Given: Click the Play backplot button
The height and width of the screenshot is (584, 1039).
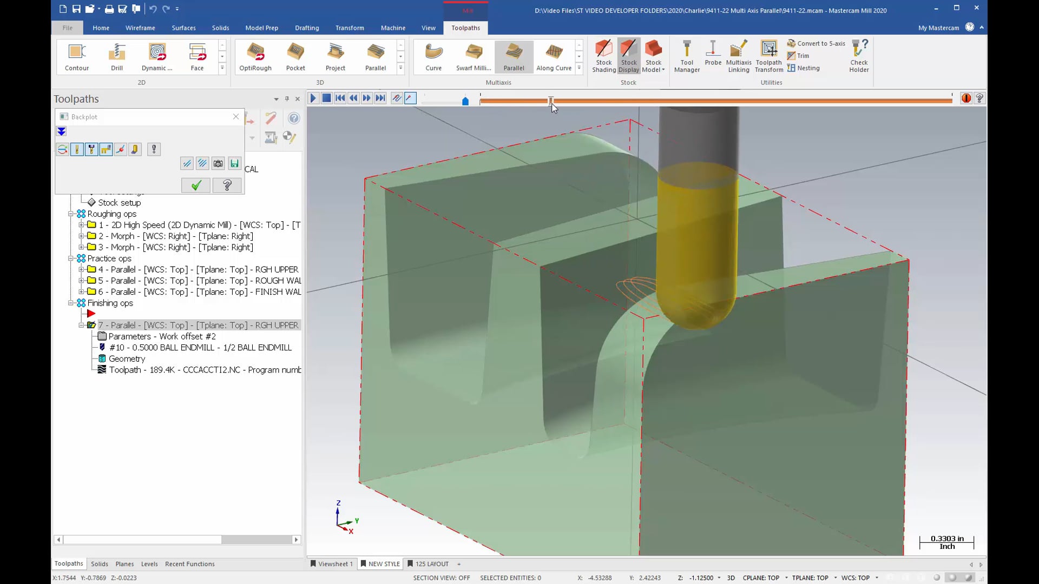Looking at the screenshot, I should pyautogui.click(x=313, y=98).
